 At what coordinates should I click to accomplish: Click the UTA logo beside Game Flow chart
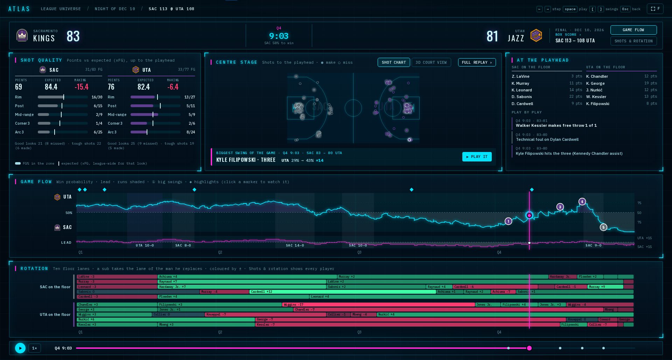pyautogui.click(x=57, y=197)
